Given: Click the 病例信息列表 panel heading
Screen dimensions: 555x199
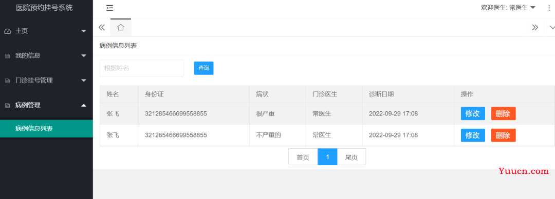Looking at the screenshot, I should point(118,46).
